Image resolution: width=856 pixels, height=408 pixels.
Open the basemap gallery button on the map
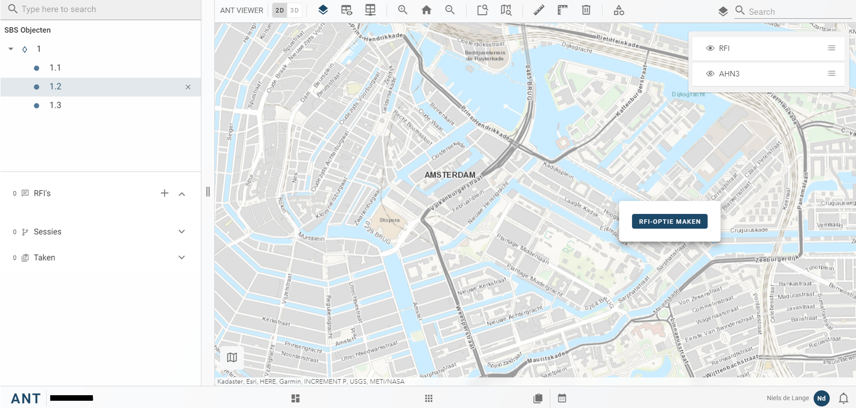pyautogui.click(x=232, y=358)
